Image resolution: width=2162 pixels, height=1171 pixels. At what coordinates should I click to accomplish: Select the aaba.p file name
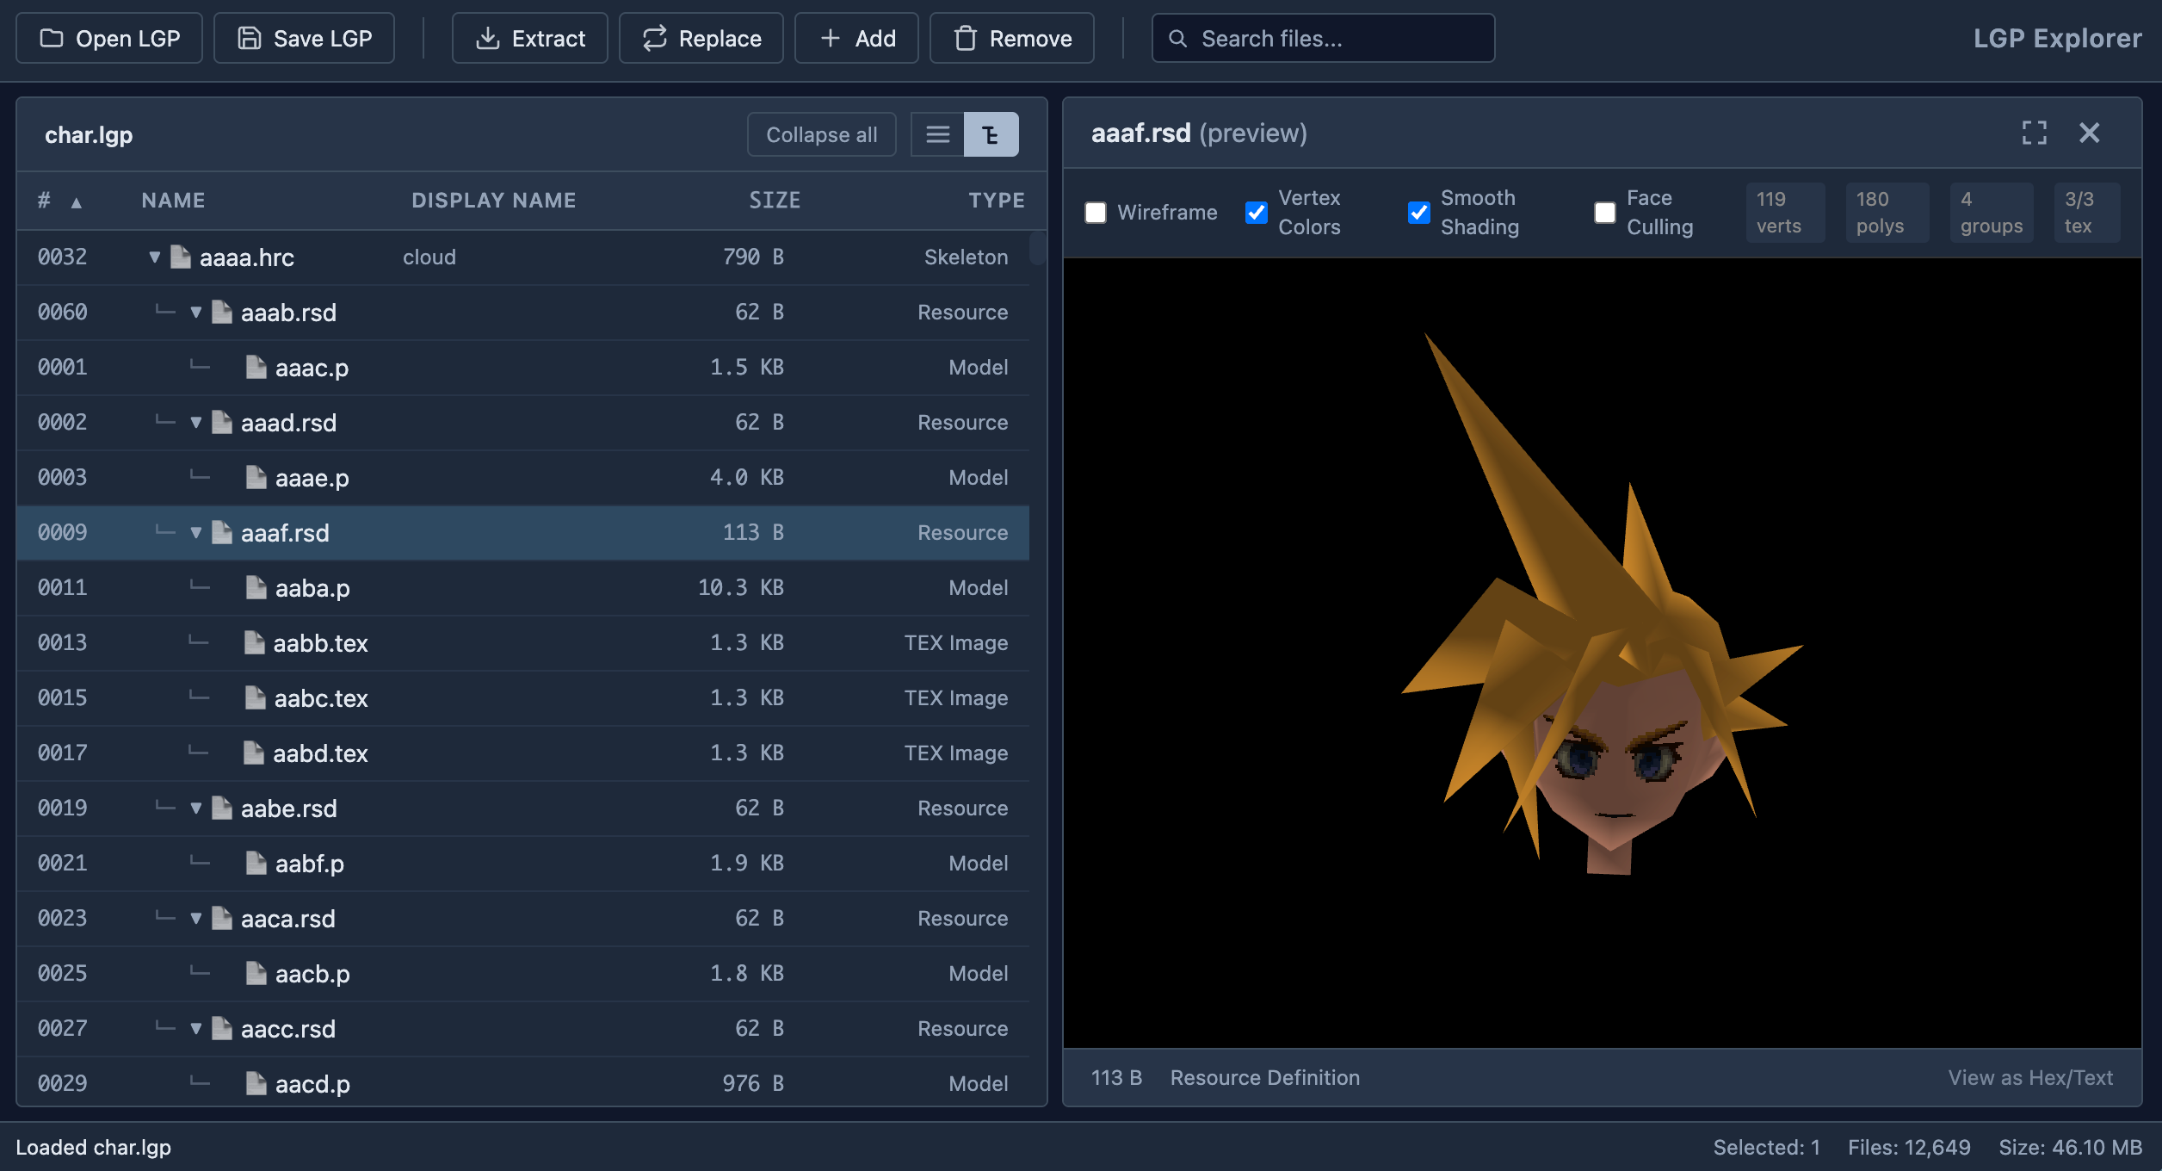point(312,588)
